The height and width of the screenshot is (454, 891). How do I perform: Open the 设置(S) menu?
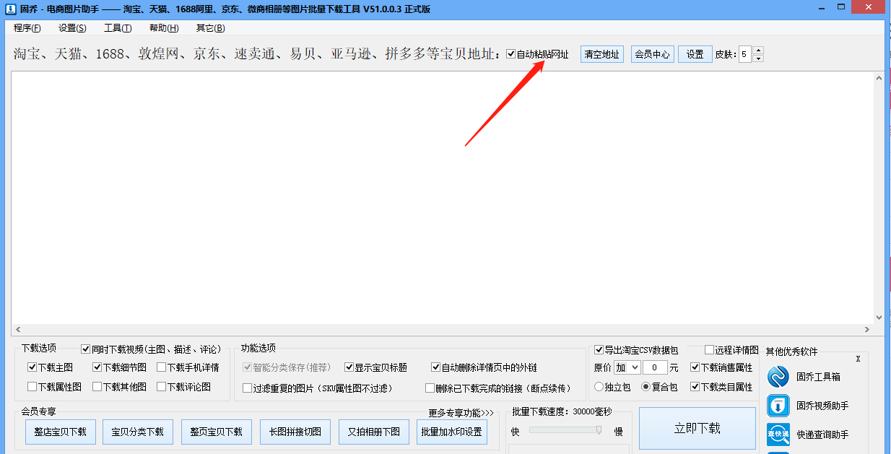tap(72, 28)
